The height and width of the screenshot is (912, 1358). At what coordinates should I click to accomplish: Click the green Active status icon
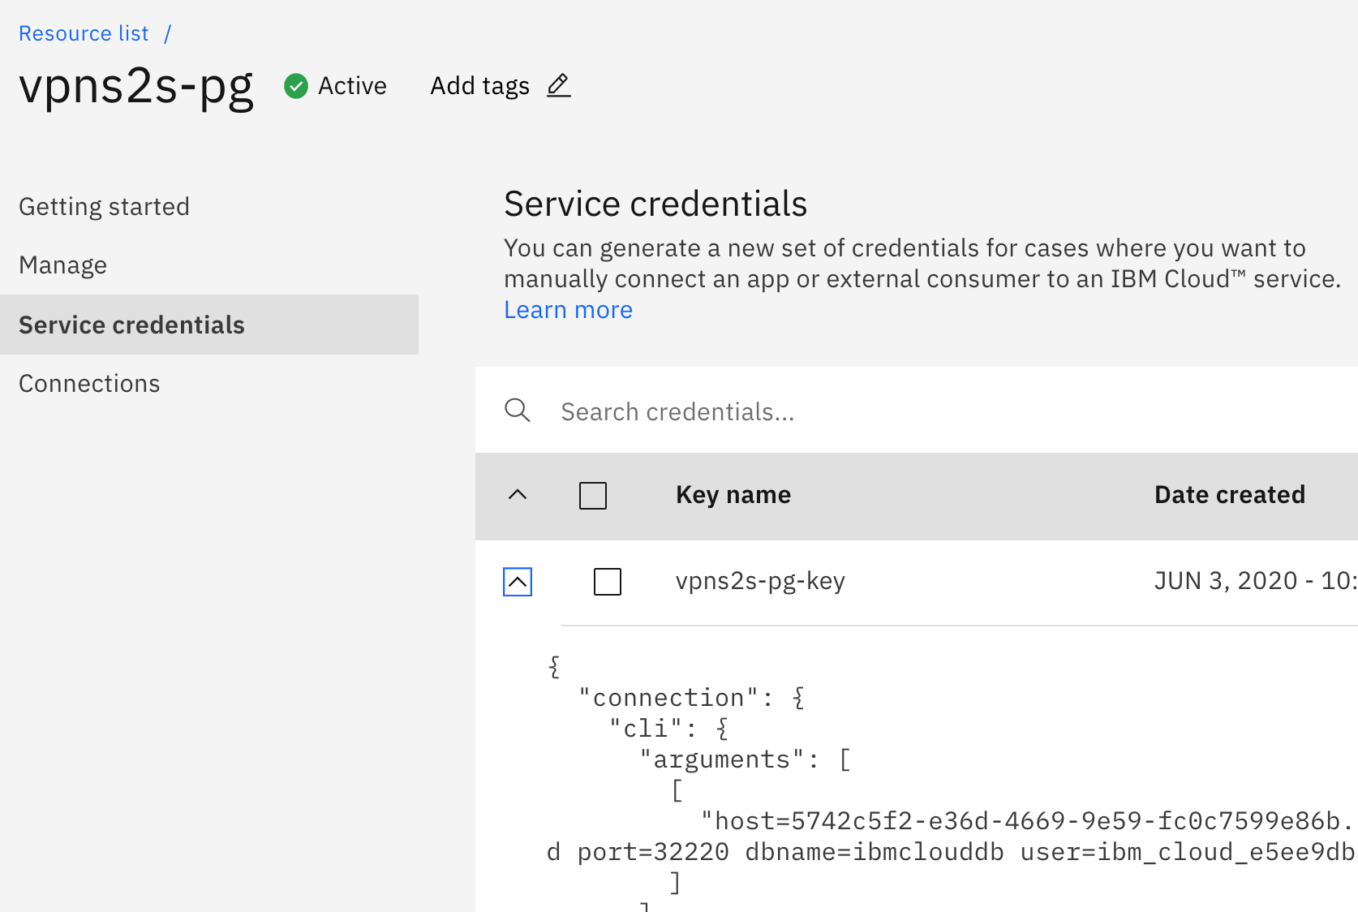(x=296, y=85)
